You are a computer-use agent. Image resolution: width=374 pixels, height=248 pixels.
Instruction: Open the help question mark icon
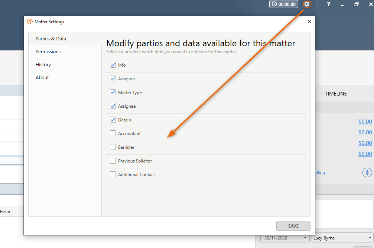click(x=329, y=4)
